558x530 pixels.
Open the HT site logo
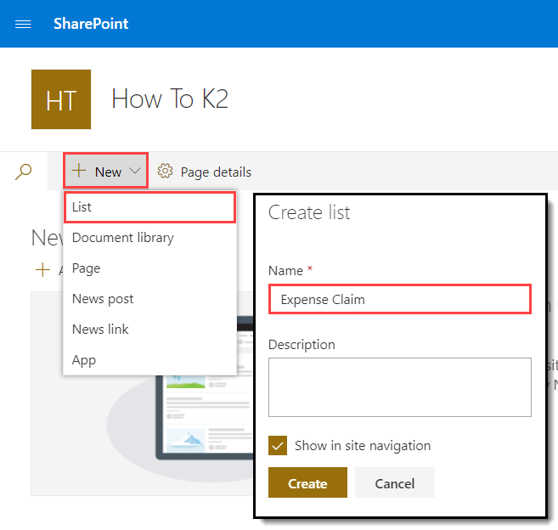[x=61, y=99]
